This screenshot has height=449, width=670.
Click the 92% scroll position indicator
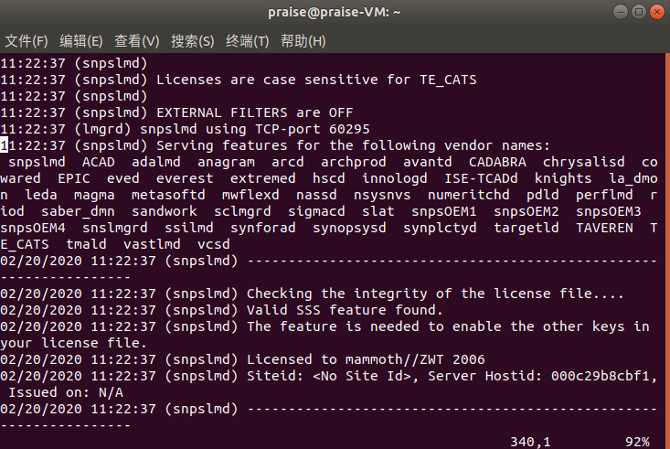pyautogui.click(x=637, y=442)
